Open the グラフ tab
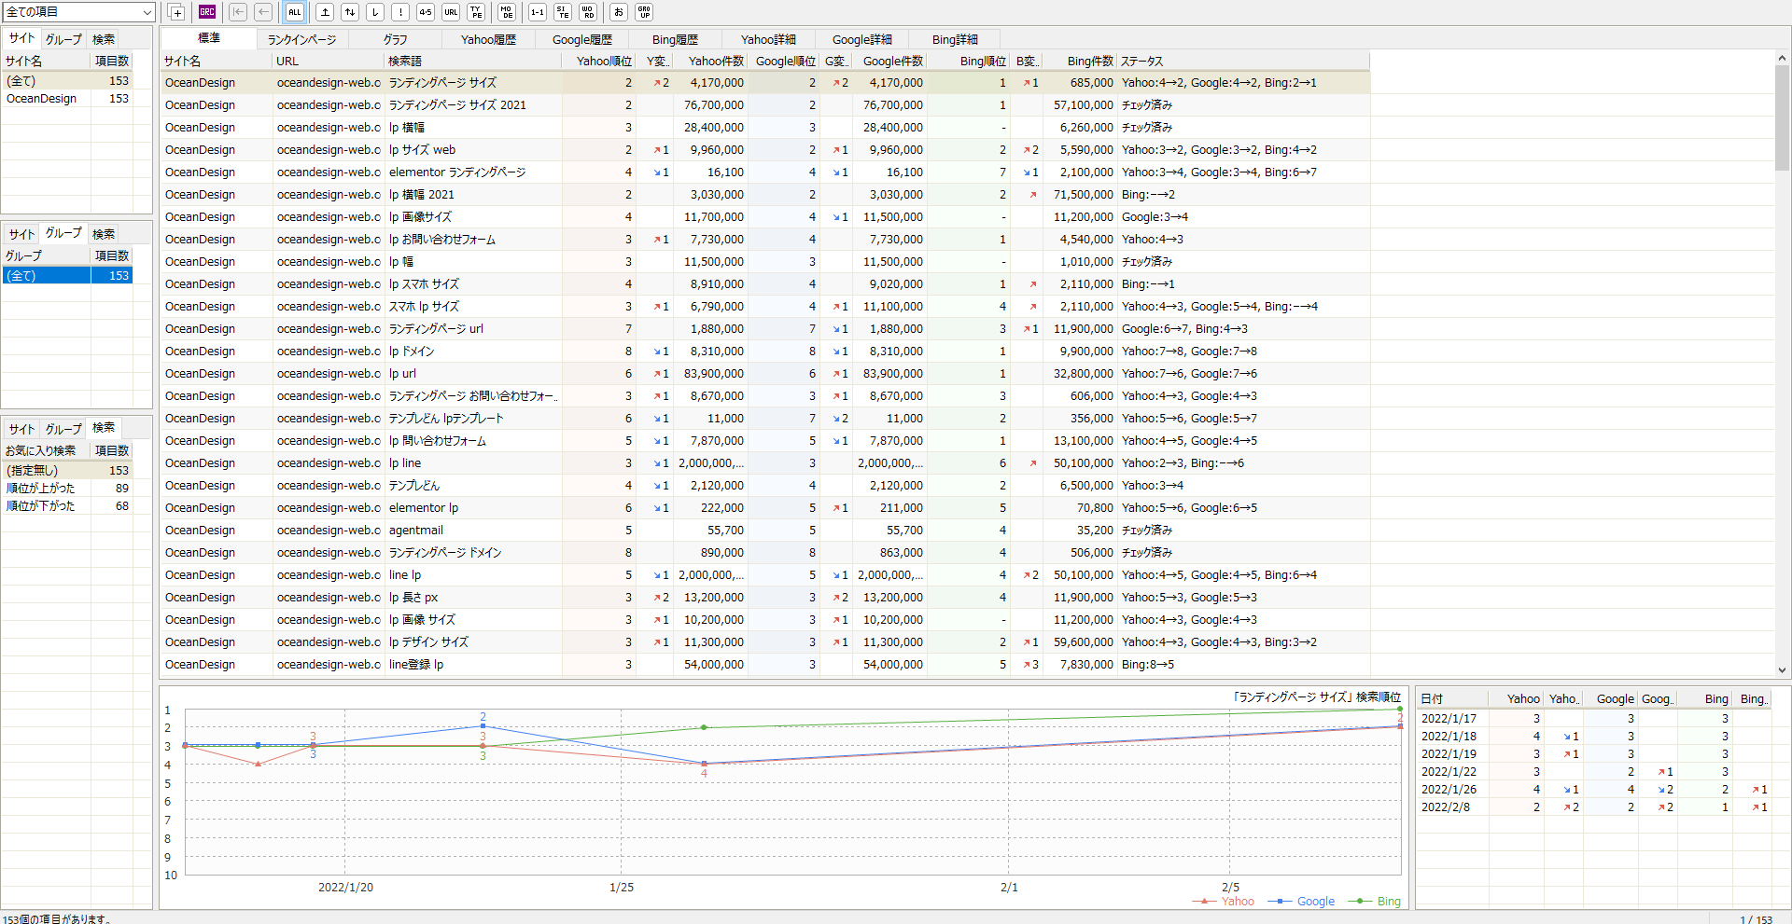This screenshot has width=1792, height=924. pyautogui.click(x=395, y=39)
